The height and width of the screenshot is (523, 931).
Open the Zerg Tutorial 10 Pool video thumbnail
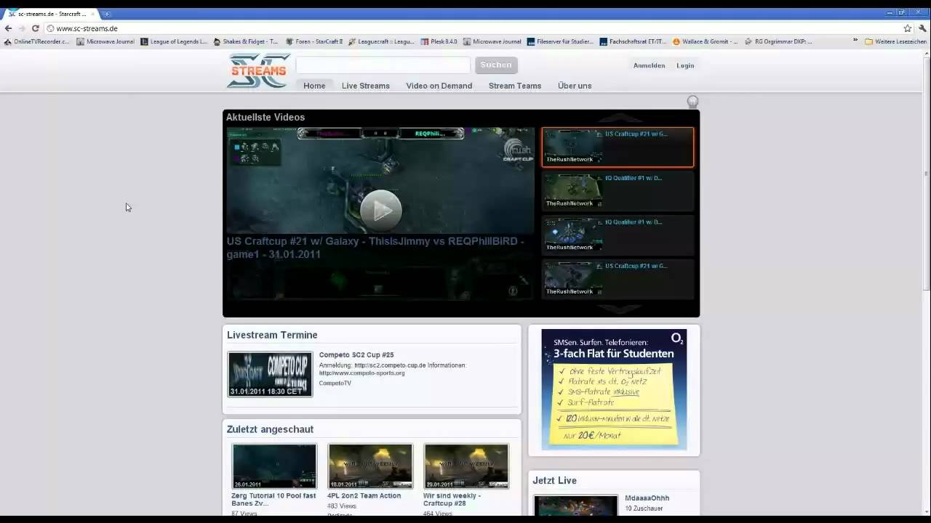274,466
